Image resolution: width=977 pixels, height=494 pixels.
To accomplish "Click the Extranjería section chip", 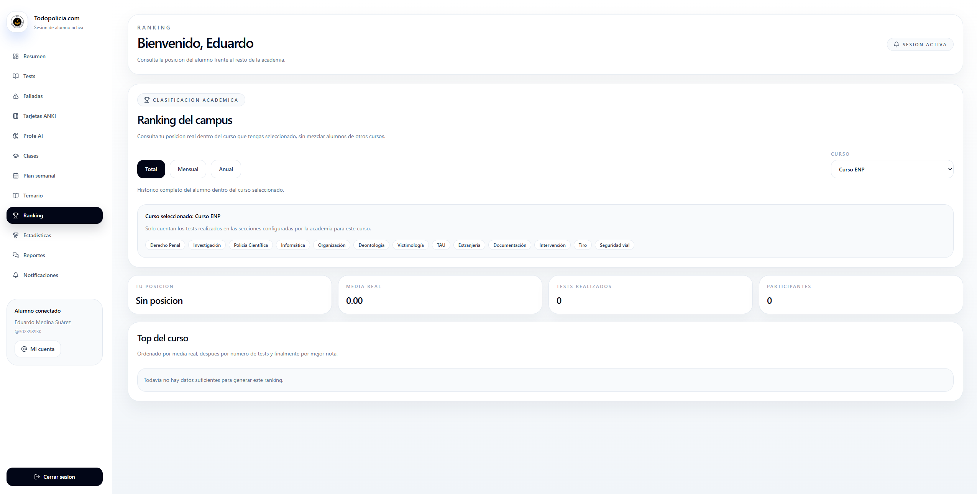I will (x=469, y=245).
